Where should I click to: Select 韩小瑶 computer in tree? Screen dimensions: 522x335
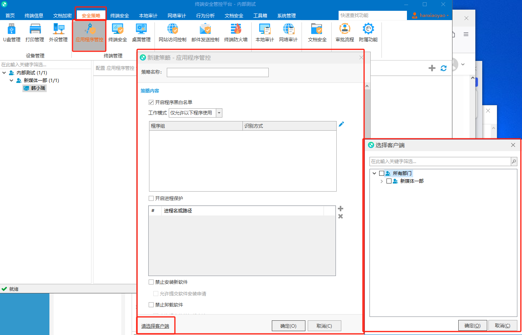coord(34,88)
